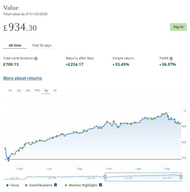Click the Total contributions help icon
The width and height of the screenshot is (190, 192).
(36, 59)
